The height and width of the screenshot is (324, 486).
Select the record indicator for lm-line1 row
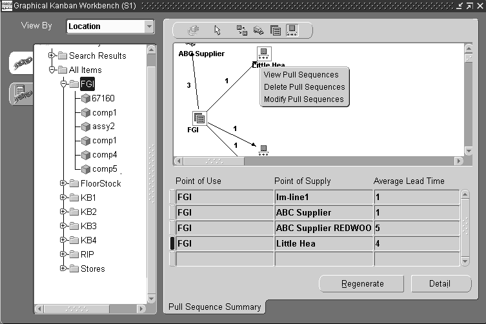tap(172, 197)
